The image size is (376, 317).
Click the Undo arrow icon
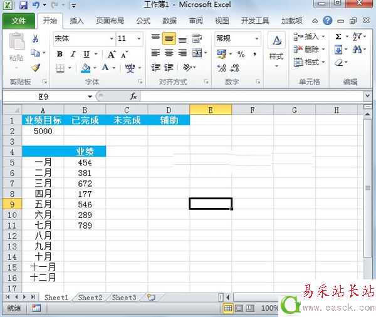tap(36, 5)
